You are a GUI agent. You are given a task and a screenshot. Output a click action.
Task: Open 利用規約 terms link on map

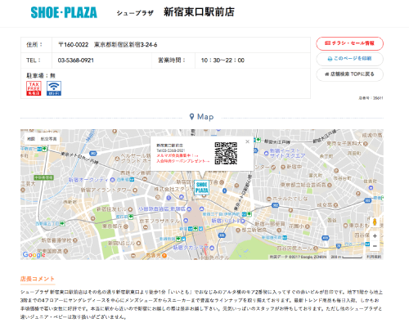(374, 257)
